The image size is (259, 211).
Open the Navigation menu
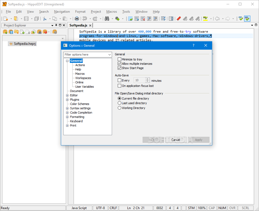coord(62,12)
